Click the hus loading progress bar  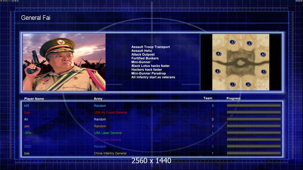(254, 112)
